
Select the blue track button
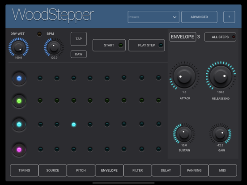point(19,78)
